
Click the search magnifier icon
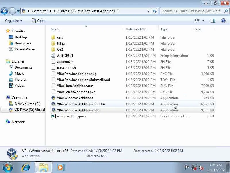[226, 11]
